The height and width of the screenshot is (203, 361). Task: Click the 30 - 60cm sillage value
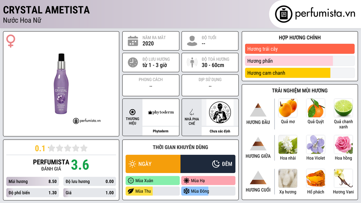point(213,65)
